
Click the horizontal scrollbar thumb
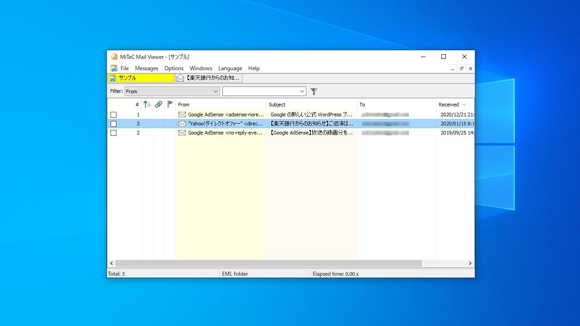(x=269, y=263)
